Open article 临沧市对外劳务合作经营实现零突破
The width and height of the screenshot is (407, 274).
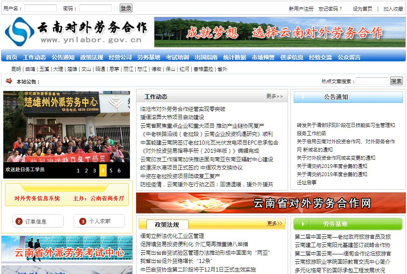(183, 109)
